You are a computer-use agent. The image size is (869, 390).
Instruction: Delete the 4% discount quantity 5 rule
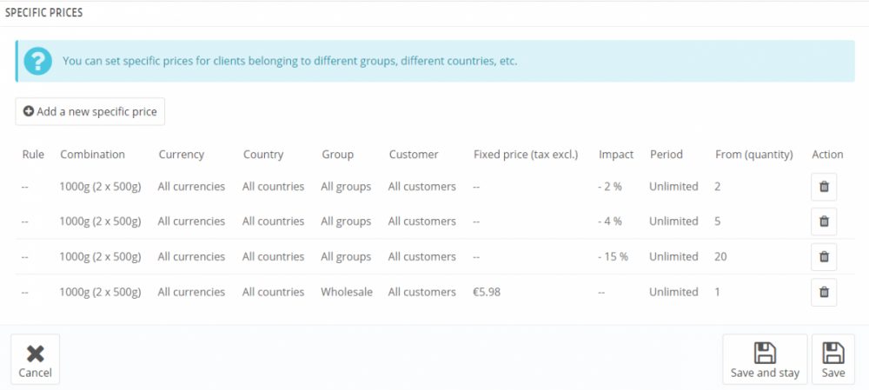coord(824,221)
